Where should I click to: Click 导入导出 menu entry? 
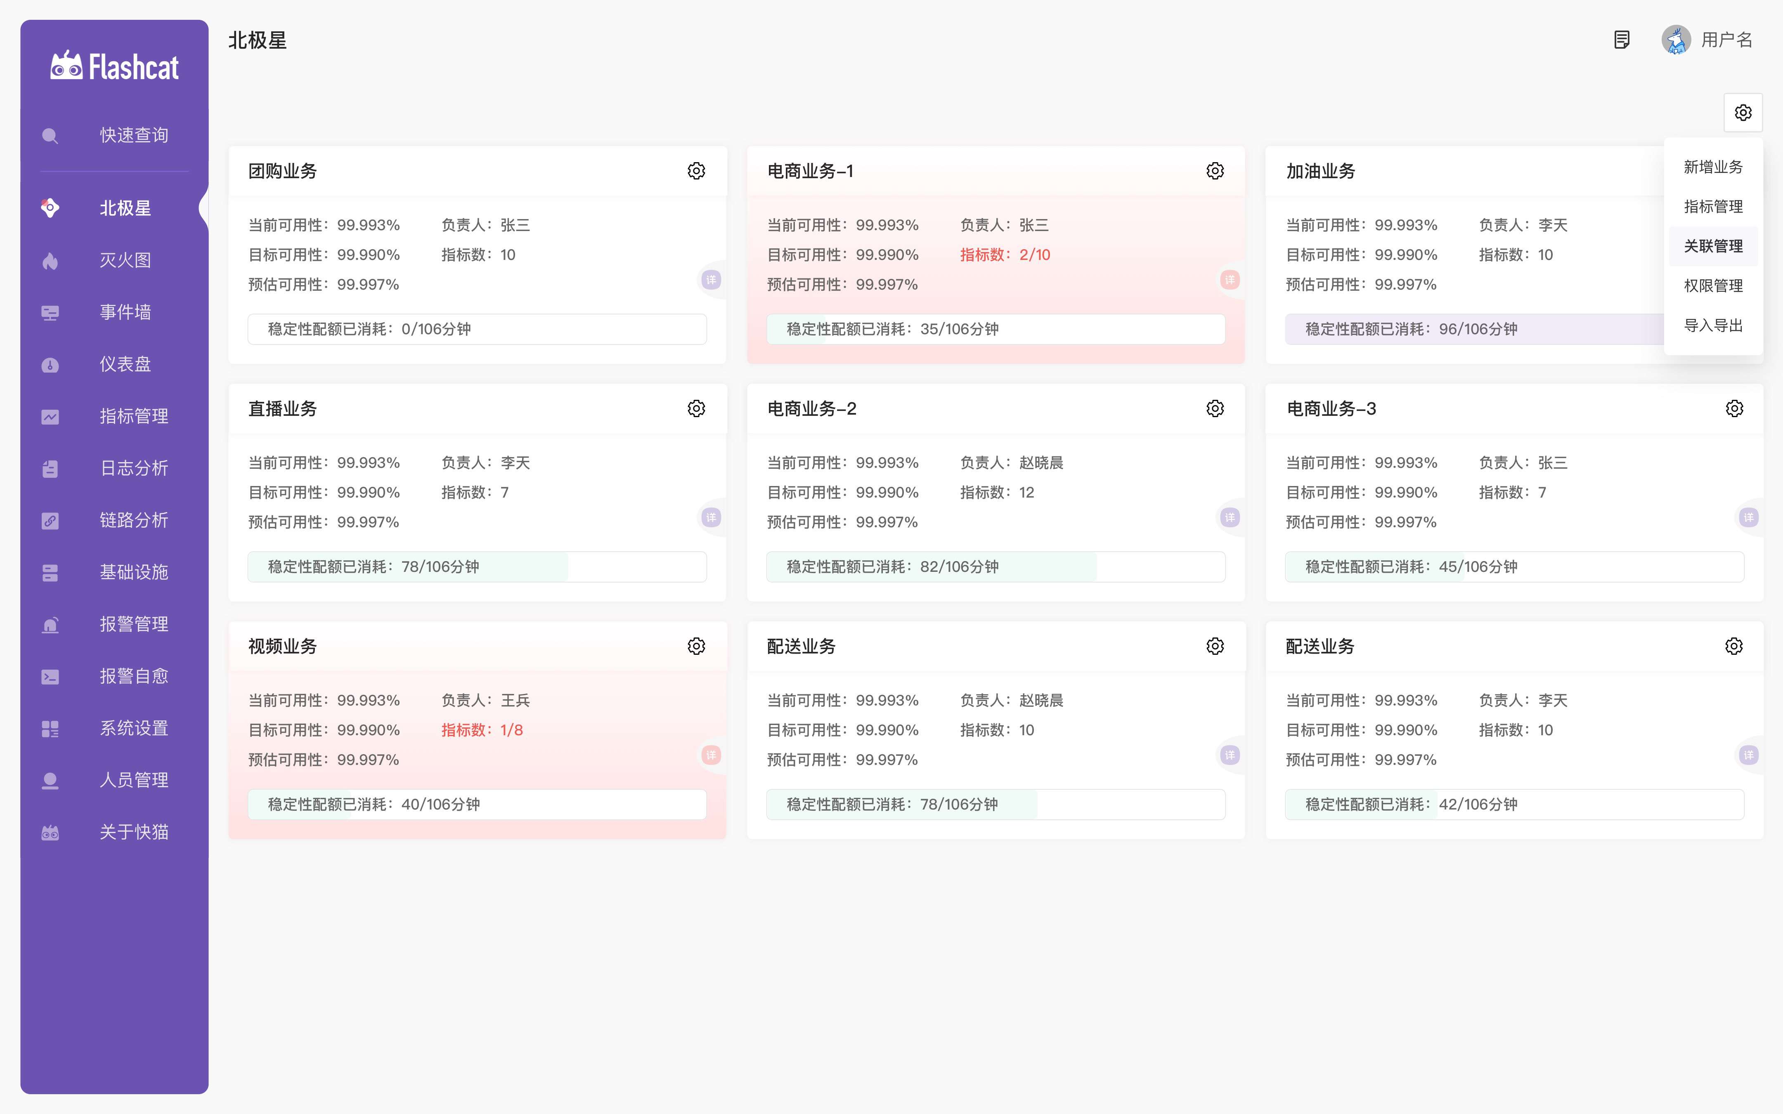pos(1713,326)
